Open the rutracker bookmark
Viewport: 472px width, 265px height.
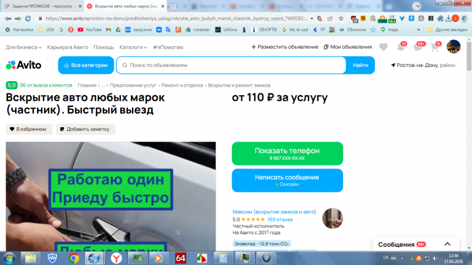[198, 30]
